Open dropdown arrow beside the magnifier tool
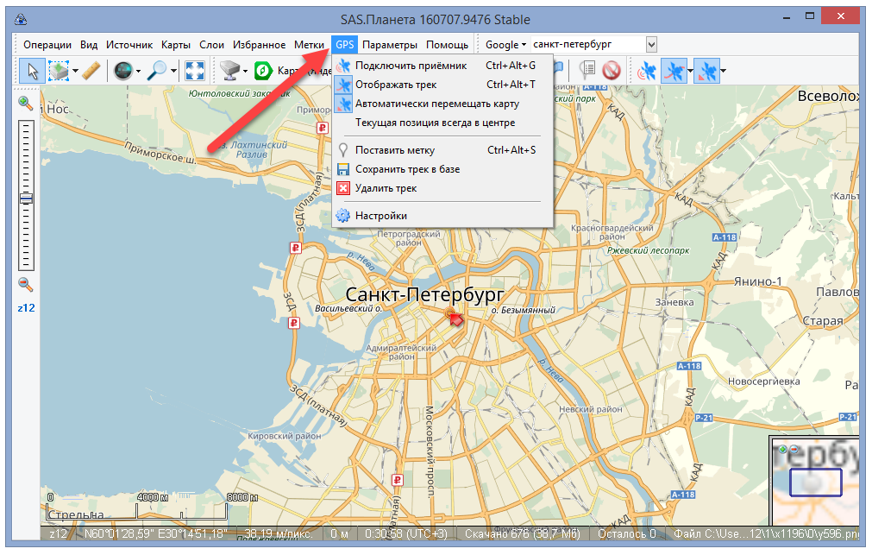Viewport: 872px width, 555px height. coord(173,71)
